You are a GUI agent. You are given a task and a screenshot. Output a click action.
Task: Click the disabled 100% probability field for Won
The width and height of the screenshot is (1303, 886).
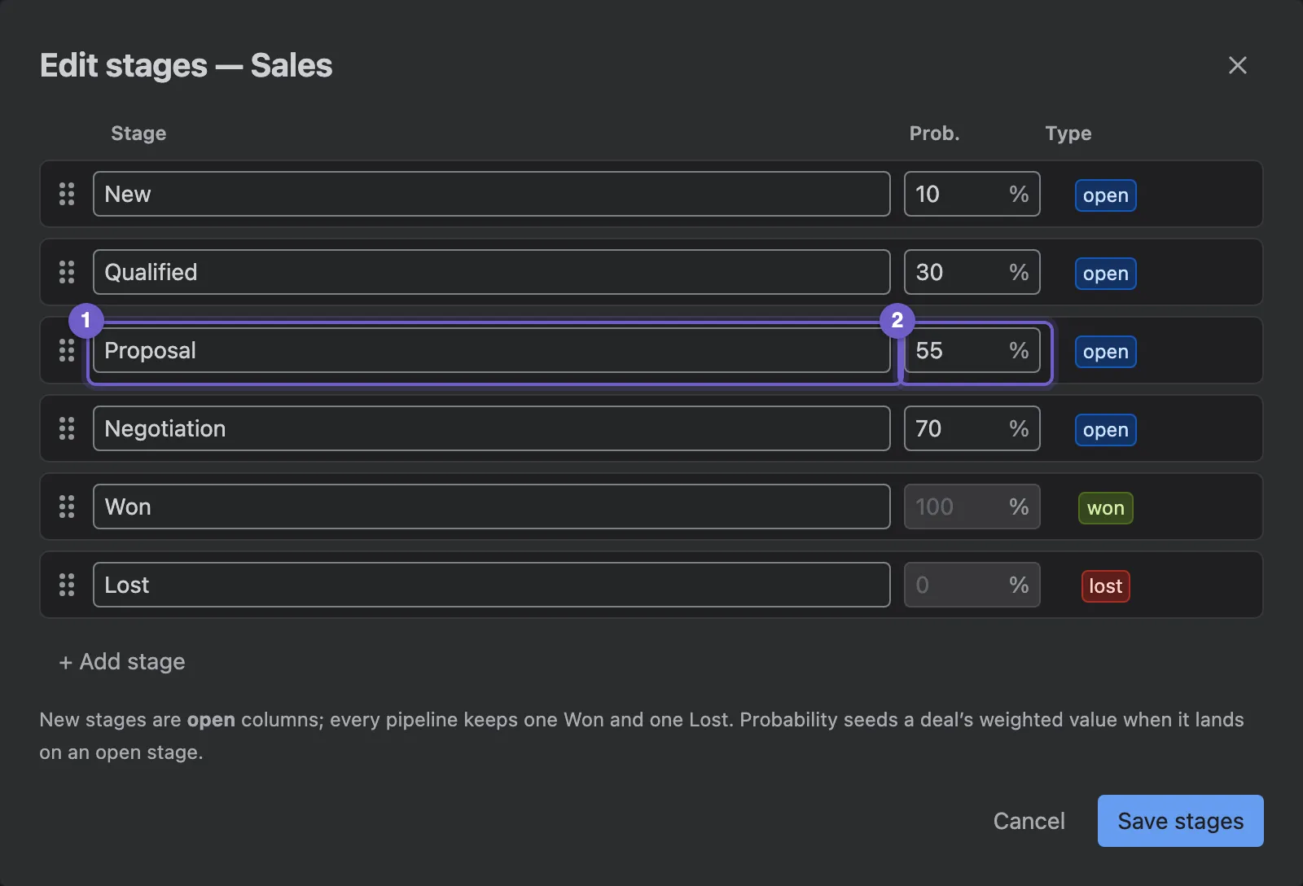[972, 507]
